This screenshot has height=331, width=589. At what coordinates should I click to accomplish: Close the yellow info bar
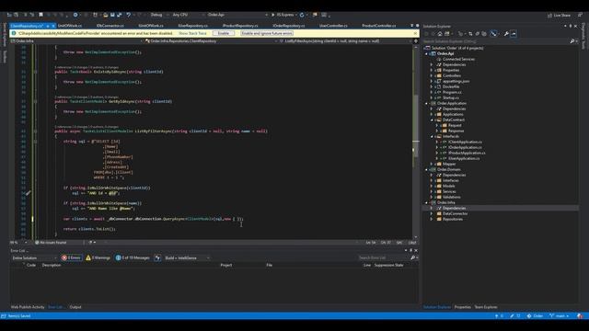tap(415, 33)
